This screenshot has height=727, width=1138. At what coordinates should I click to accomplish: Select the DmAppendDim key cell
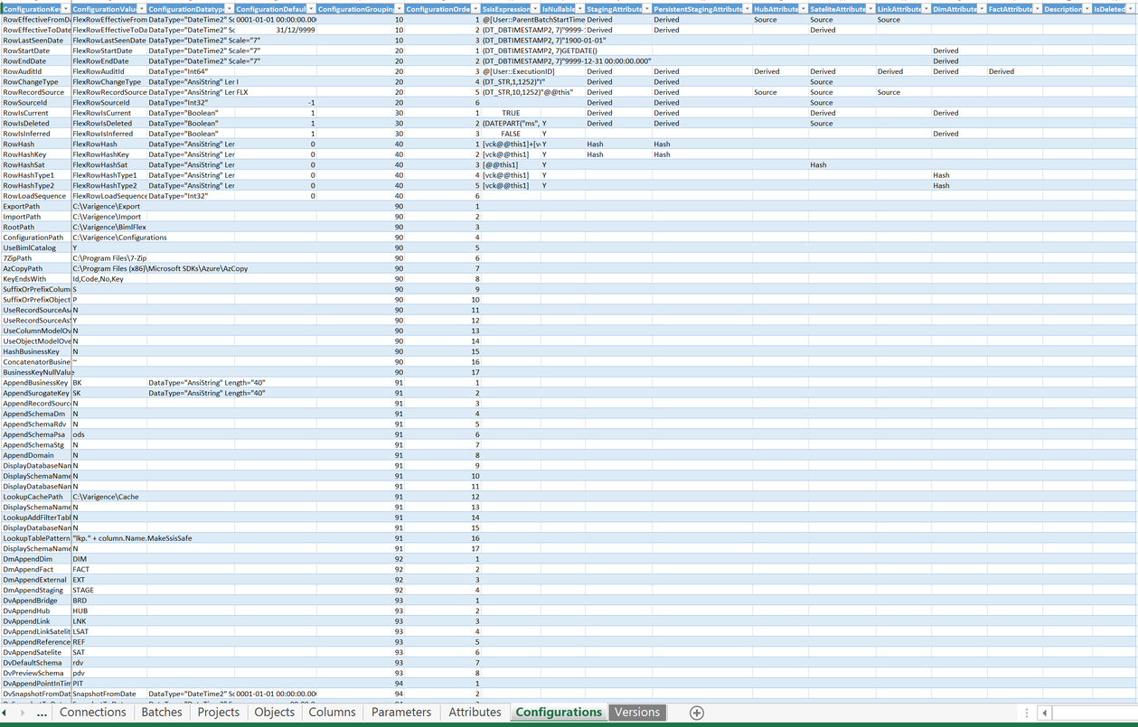click(35, 559)
